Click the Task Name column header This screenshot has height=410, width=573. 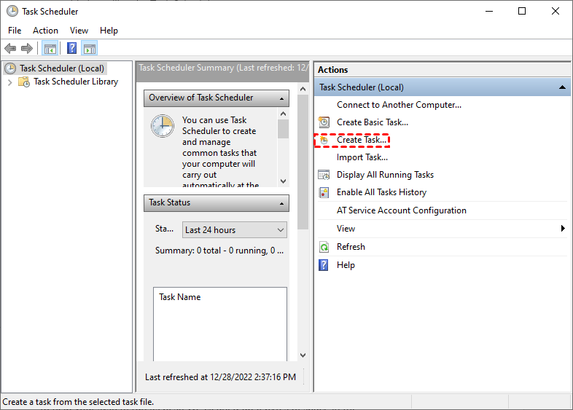click(180, 297)
